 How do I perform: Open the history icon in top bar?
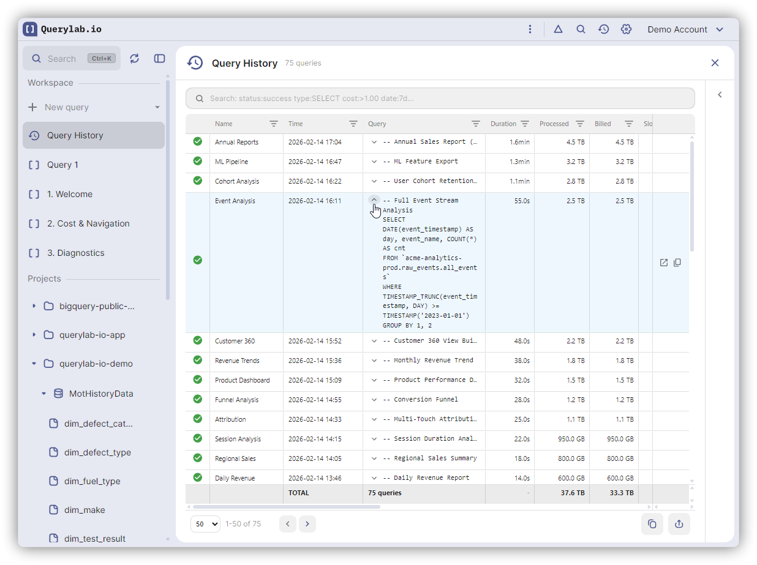click(603, 29)
